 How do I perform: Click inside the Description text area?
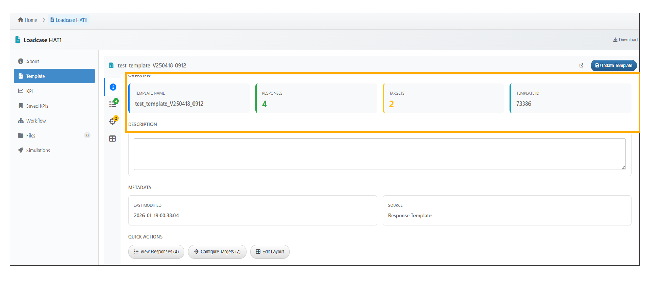click(379, 154)
